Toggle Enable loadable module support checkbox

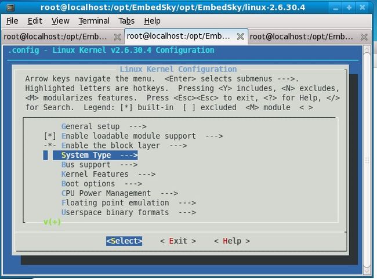tap(50, 136)
